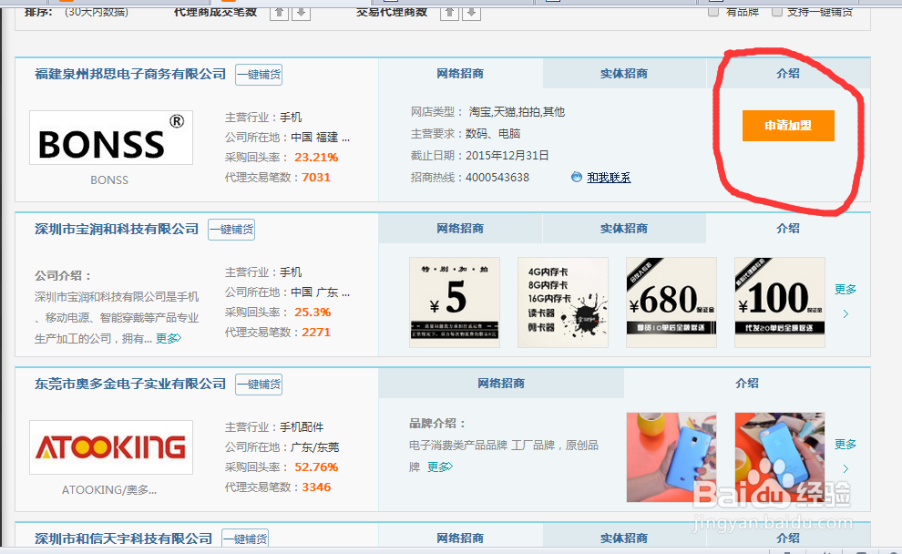Image resolution: width=902 pixels, height=554 pixels.
Task: Click next arrow in 宝润和 product gallery
Action: (x=846, y=314)
